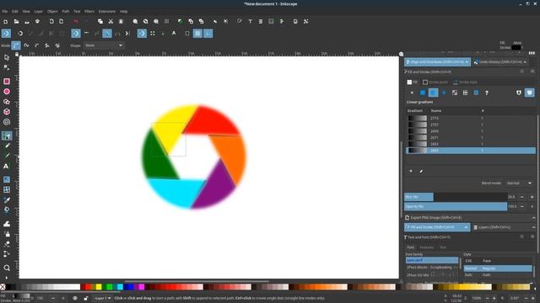Image resolution: width=540 pixels, height=303 pixels.
Task: Create a new document from toolbar
Action: pyautogui.click(x=6, y=22)
